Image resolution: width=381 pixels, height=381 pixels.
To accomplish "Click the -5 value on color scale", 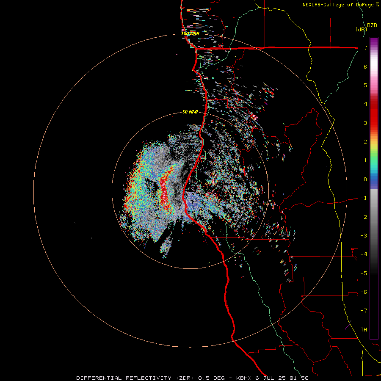I will [x=364, y=273].
